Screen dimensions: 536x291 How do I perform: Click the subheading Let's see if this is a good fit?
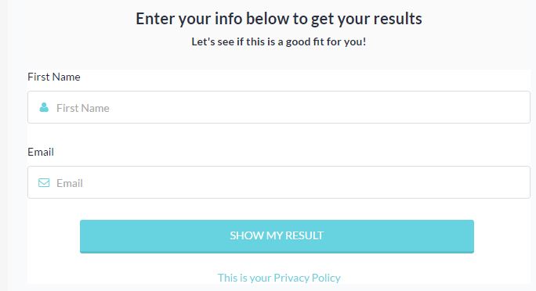[279, 41]
